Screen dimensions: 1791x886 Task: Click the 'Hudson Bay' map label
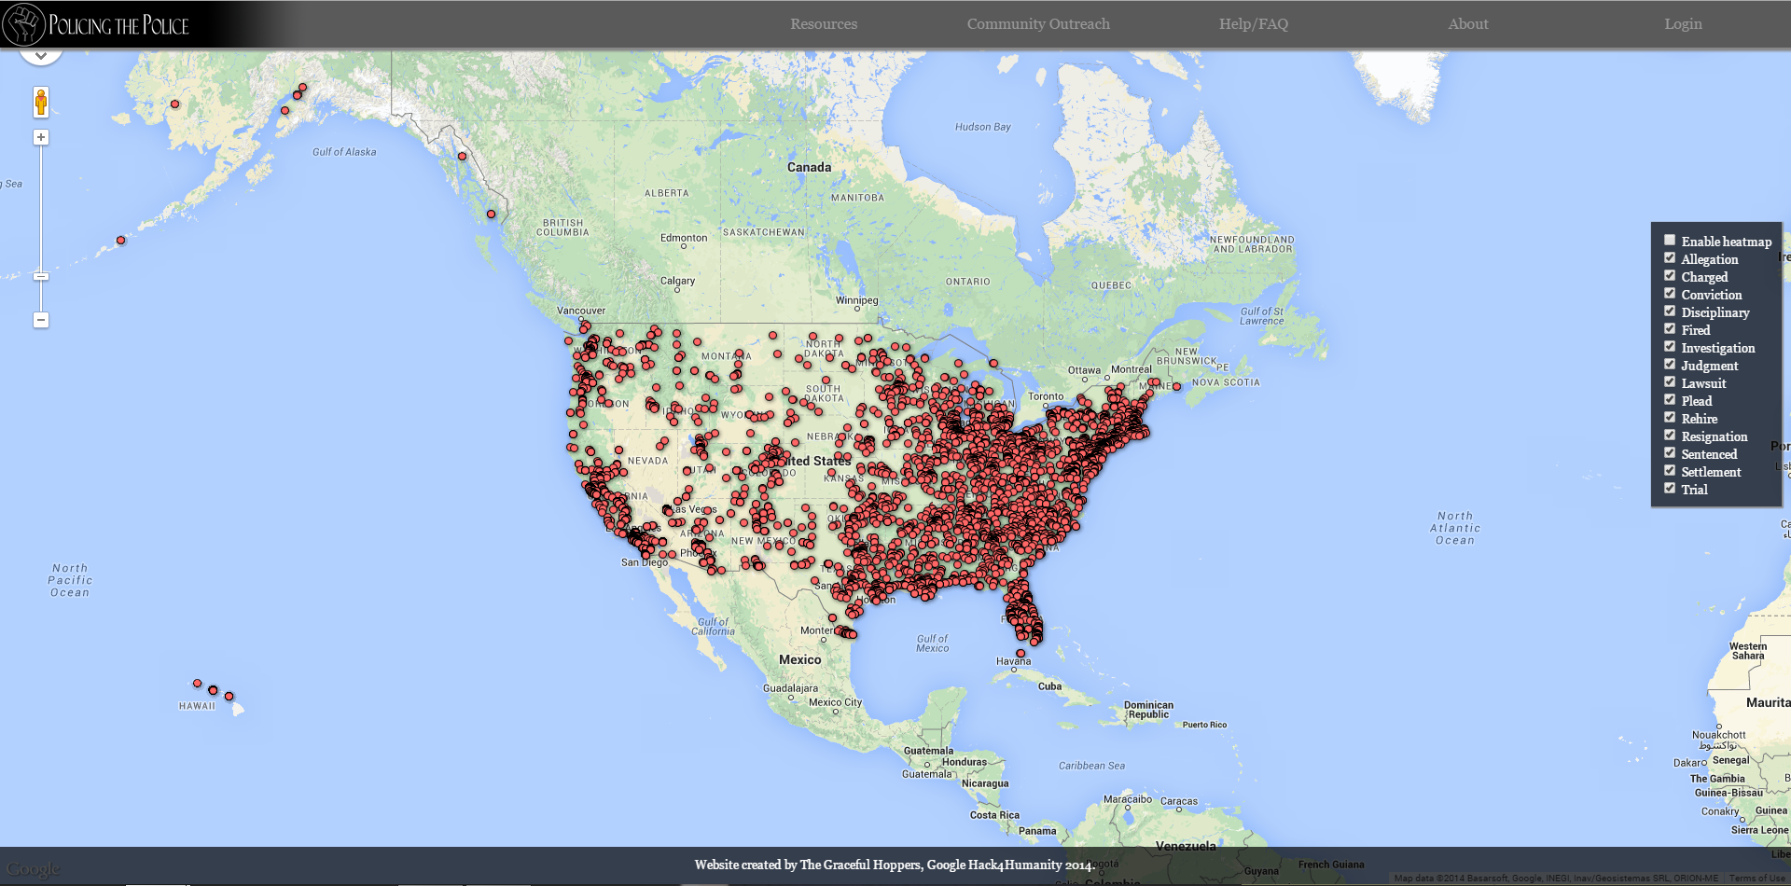[x=982, y=127]
